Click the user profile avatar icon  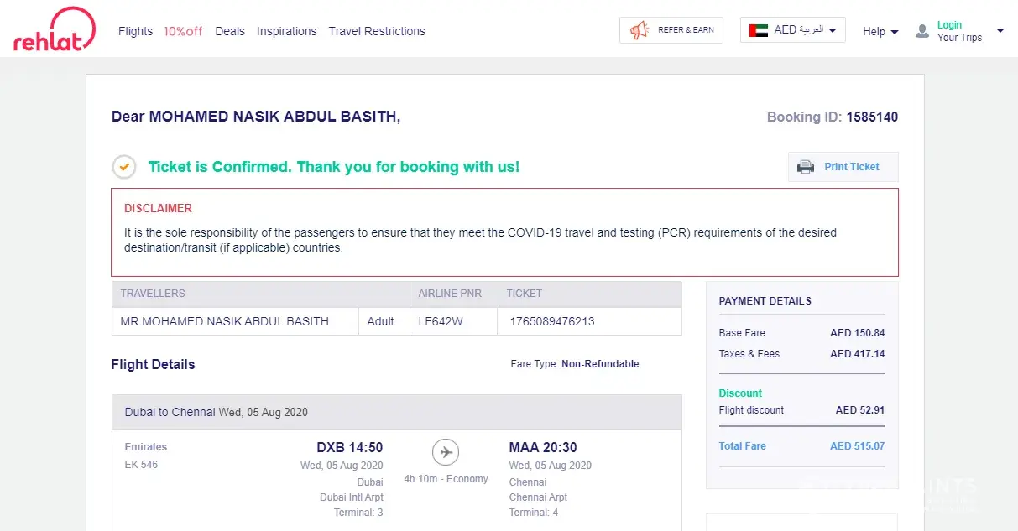click(x=922, y=31)
